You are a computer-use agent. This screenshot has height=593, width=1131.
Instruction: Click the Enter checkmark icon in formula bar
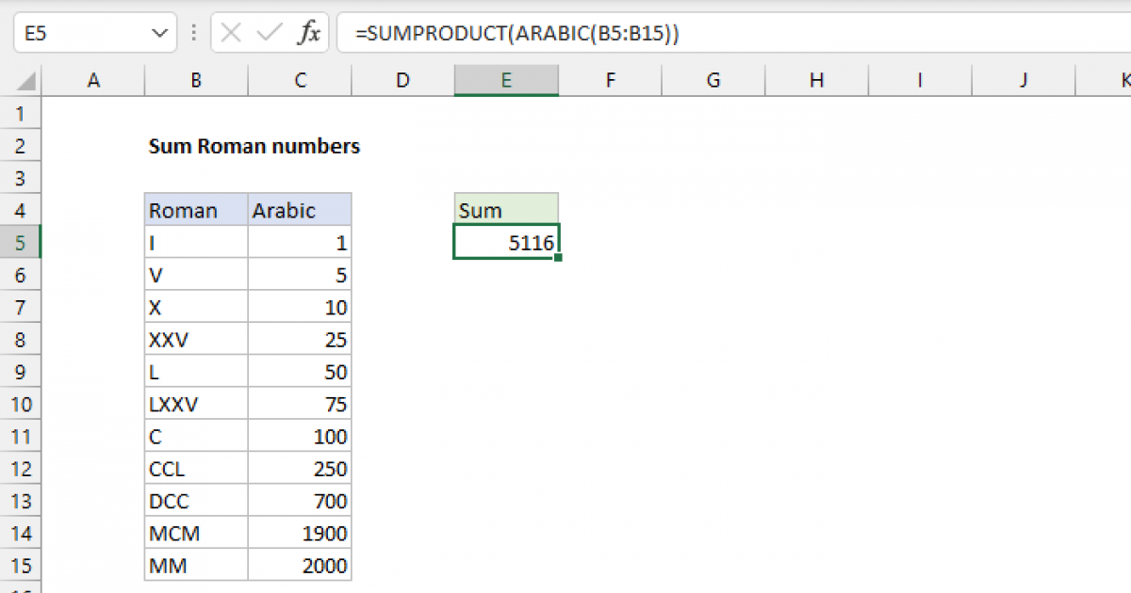[265, 32]
